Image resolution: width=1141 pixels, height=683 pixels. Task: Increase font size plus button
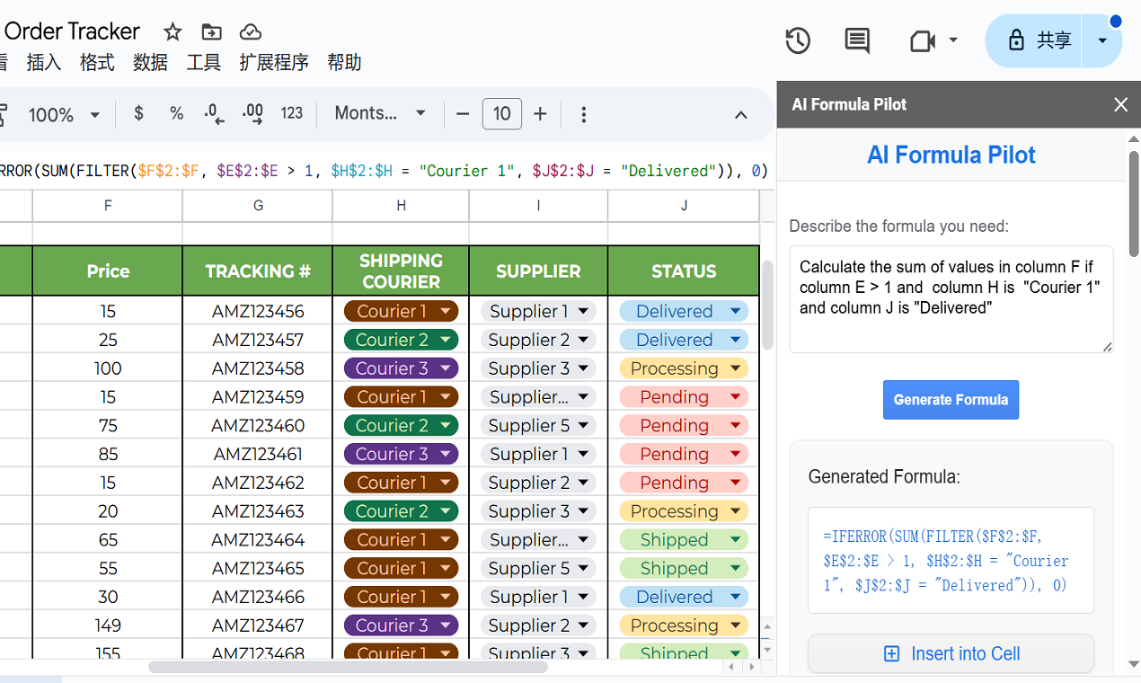pyautogui.click(x=540, y=114)
